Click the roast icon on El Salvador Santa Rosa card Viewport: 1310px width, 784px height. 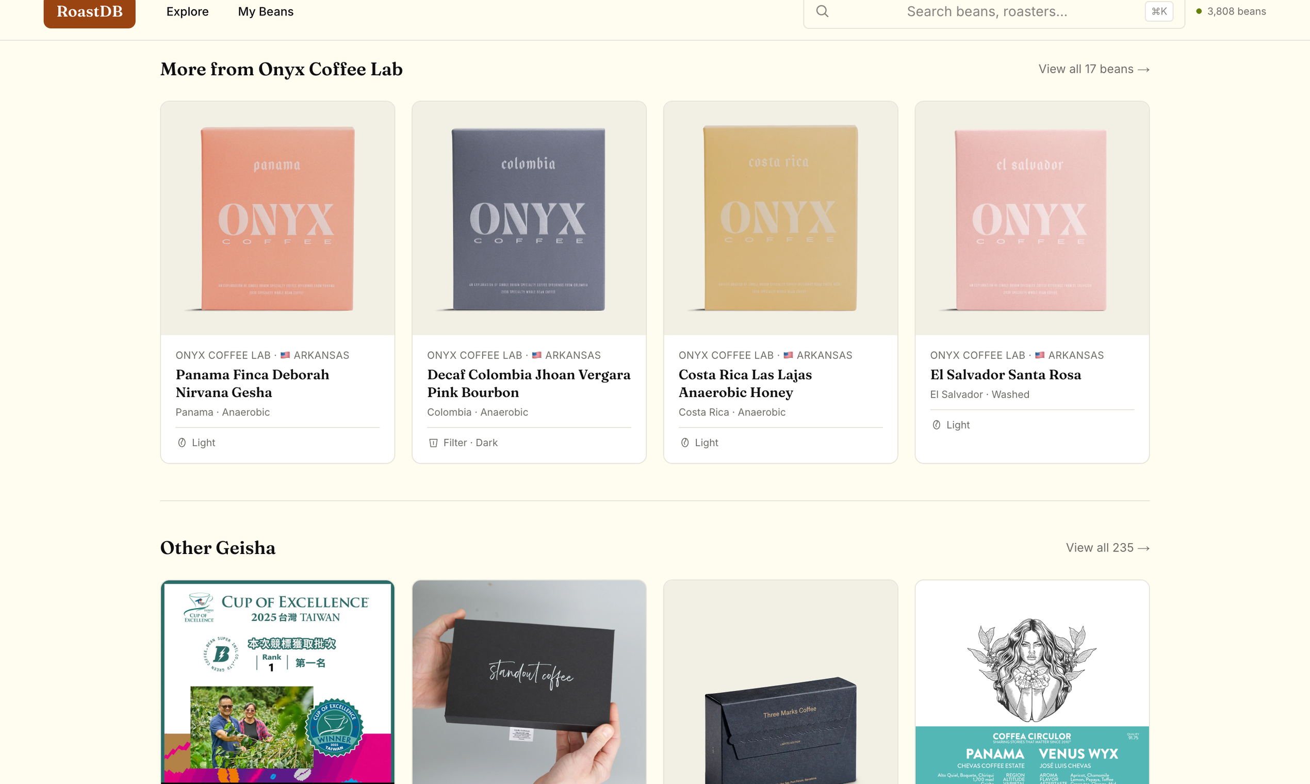936,425
